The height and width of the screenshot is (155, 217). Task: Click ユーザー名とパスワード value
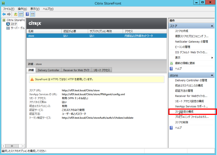coord(74,114)
